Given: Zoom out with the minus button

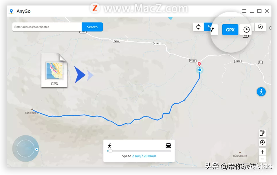Looking at the screenshot, I should coord(262,159).
